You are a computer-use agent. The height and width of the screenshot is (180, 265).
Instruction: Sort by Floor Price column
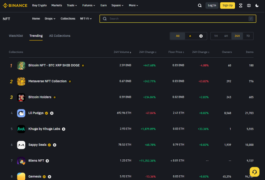[176, 52]
